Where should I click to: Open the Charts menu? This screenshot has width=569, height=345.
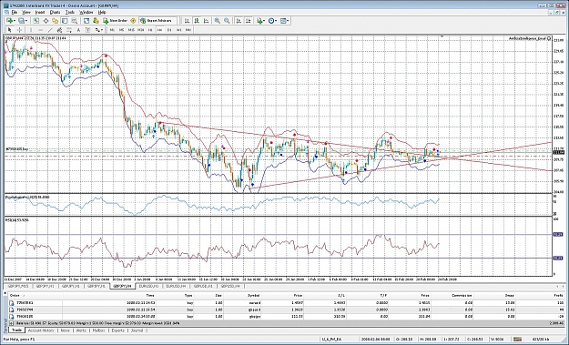point(55,12)
